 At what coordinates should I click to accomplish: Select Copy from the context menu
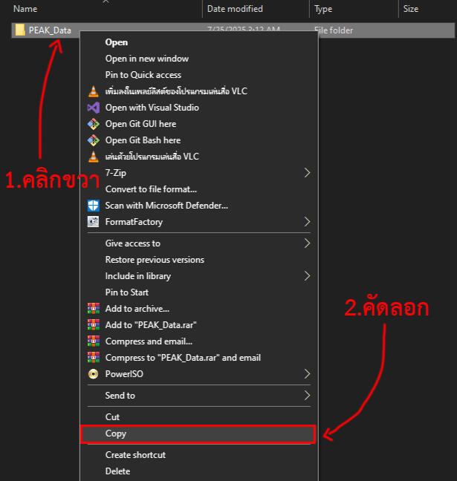pos(116,433)
